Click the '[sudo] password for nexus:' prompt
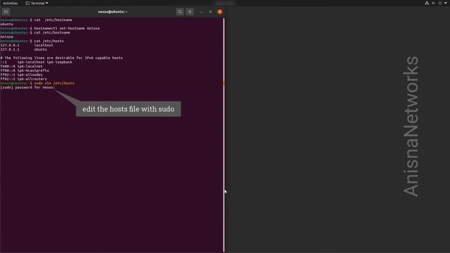This screenshot has width=450, height=253. click(x=27, y=87)
